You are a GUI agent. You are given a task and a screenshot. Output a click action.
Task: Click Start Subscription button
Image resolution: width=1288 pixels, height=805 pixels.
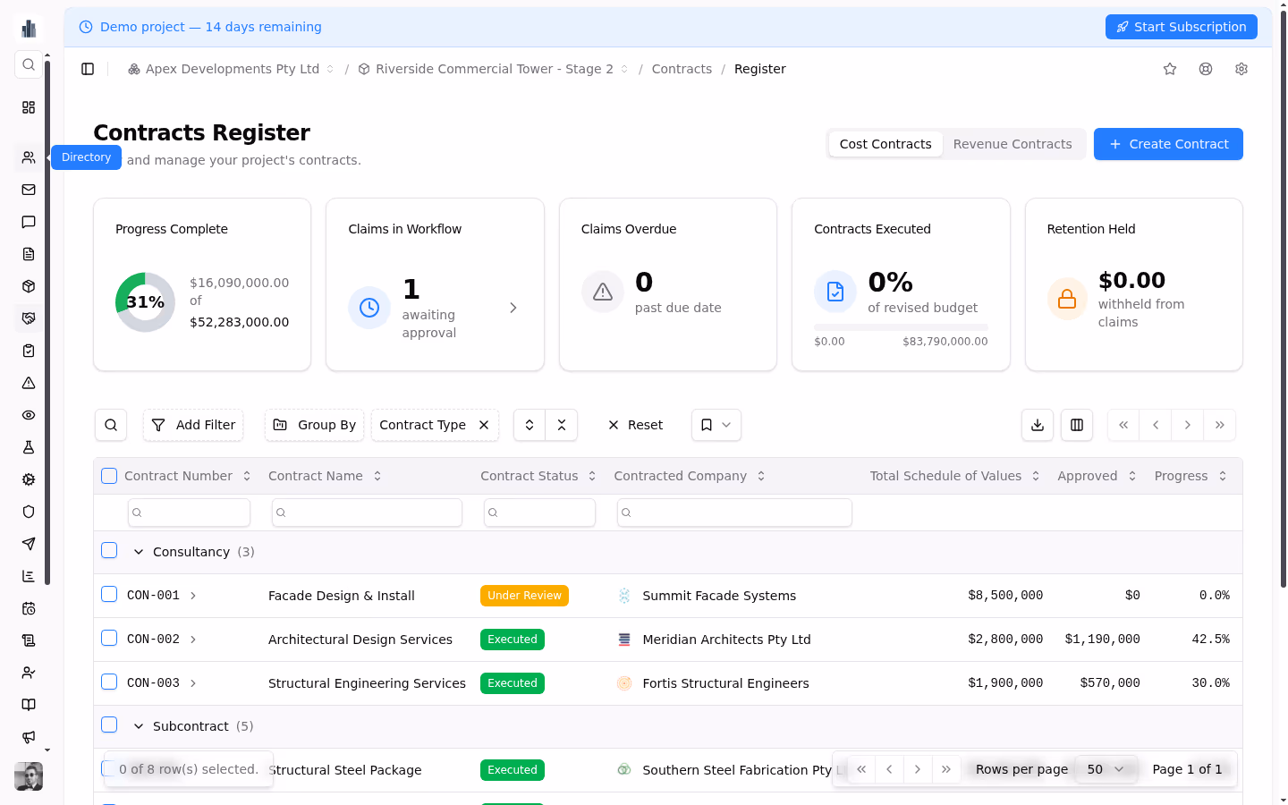[x=1181, y=27]
